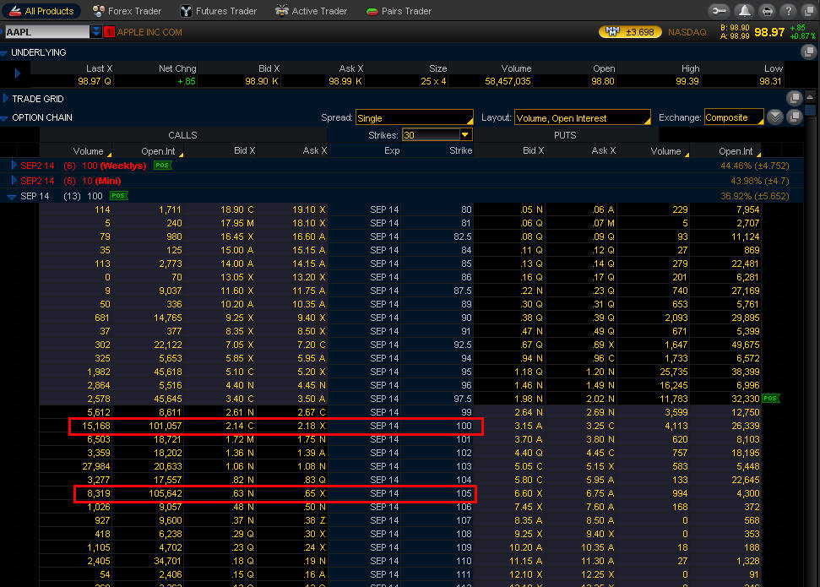
Task: Expand the SEP2 14 Weeklys expiration row
Action: pyautogui.click(x=14, y=166)
